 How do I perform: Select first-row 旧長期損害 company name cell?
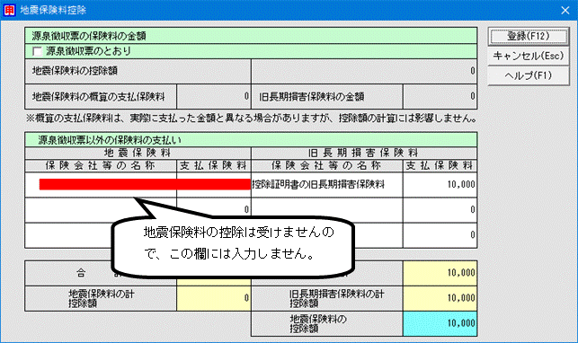click(x=327, y=184)
